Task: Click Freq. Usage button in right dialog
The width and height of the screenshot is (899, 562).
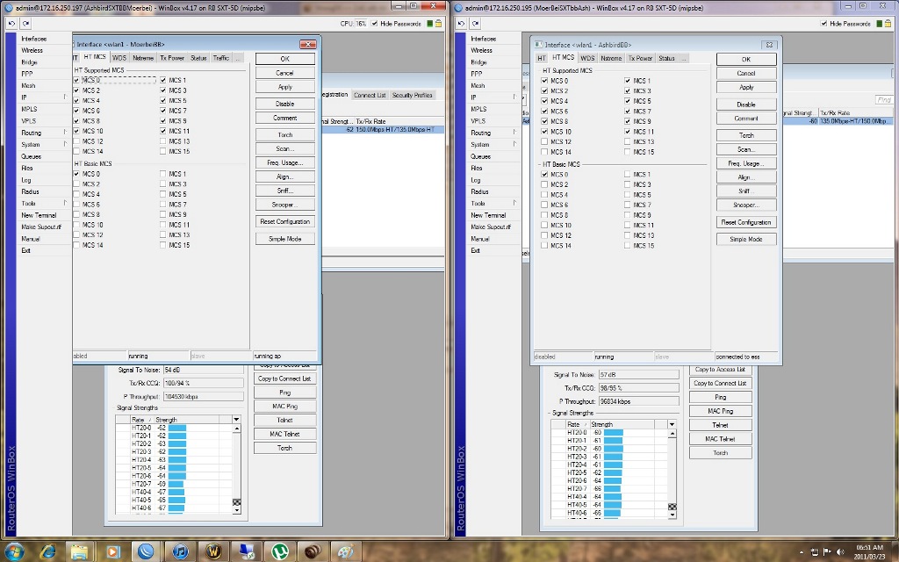Action: point(746,163)
